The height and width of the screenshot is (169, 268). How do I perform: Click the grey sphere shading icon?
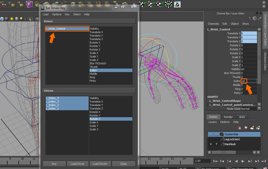(x=17, y=19)
